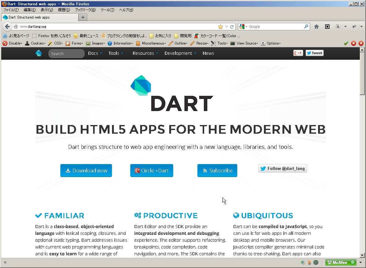366x268 pixels.
Task: Open the Images dropdown menu
Action: (x=95, y=43)
